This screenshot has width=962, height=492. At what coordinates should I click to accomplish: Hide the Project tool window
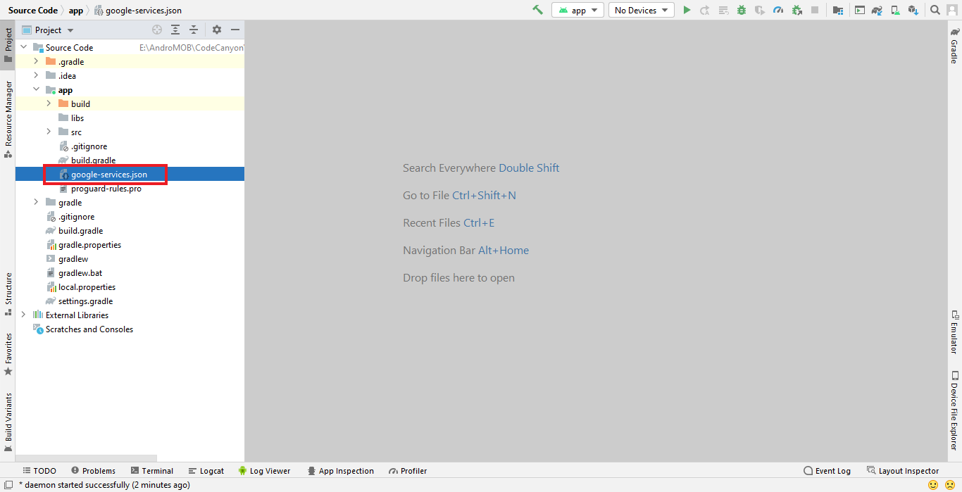(x=235, y=30)
